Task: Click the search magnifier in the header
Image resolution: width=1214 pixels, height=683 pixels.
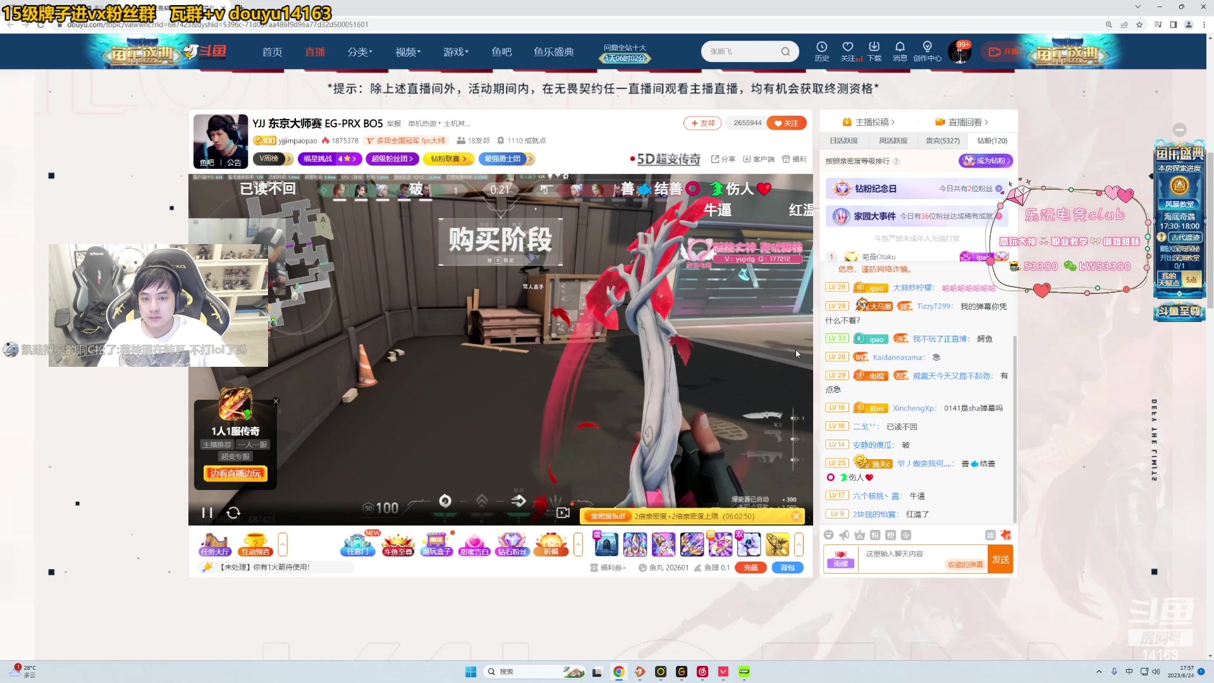Action: pos(785,52)
